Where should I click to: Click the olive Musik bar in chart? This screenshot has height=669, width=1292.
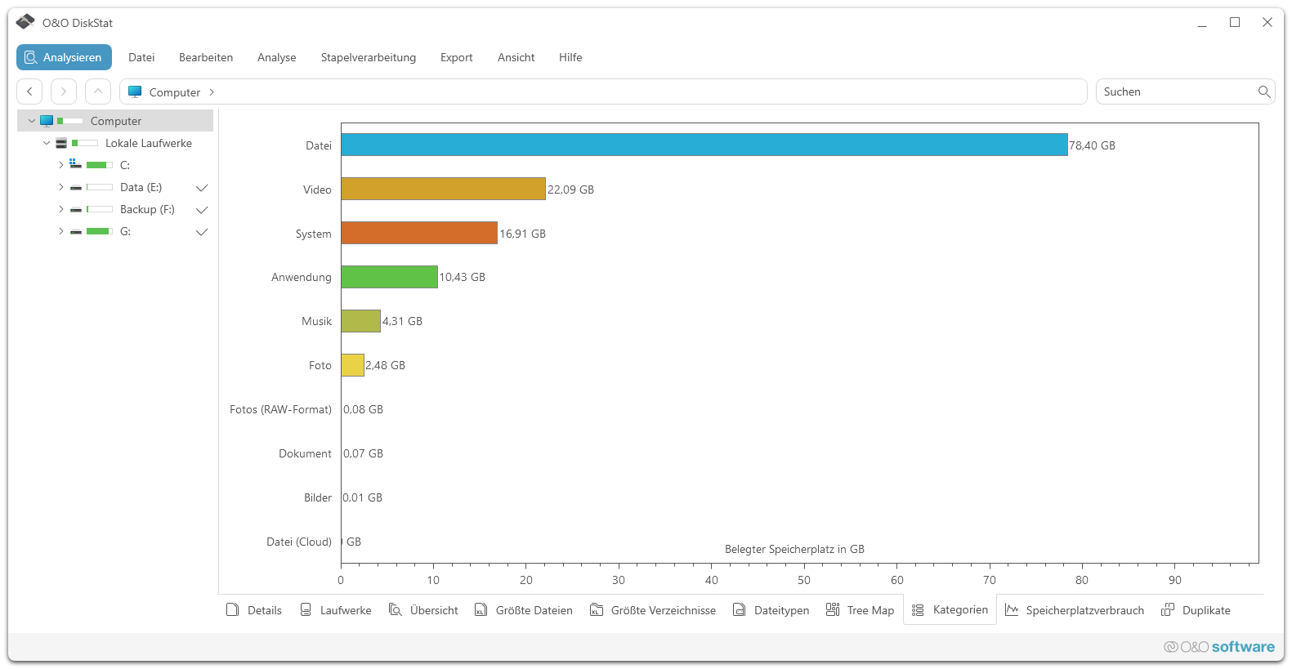[361, 321]
